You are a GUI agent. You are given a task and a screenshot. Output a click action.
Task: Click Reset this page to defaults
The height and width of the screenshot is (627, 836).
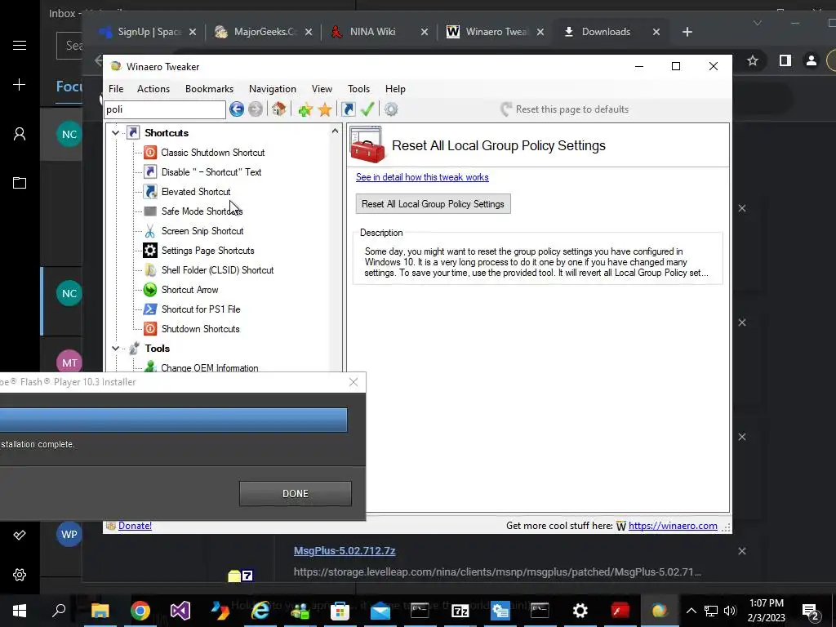(x=565, y=109)
